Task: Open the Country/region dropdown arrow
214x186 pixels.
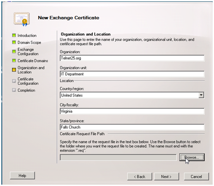Action: [201, 95]
